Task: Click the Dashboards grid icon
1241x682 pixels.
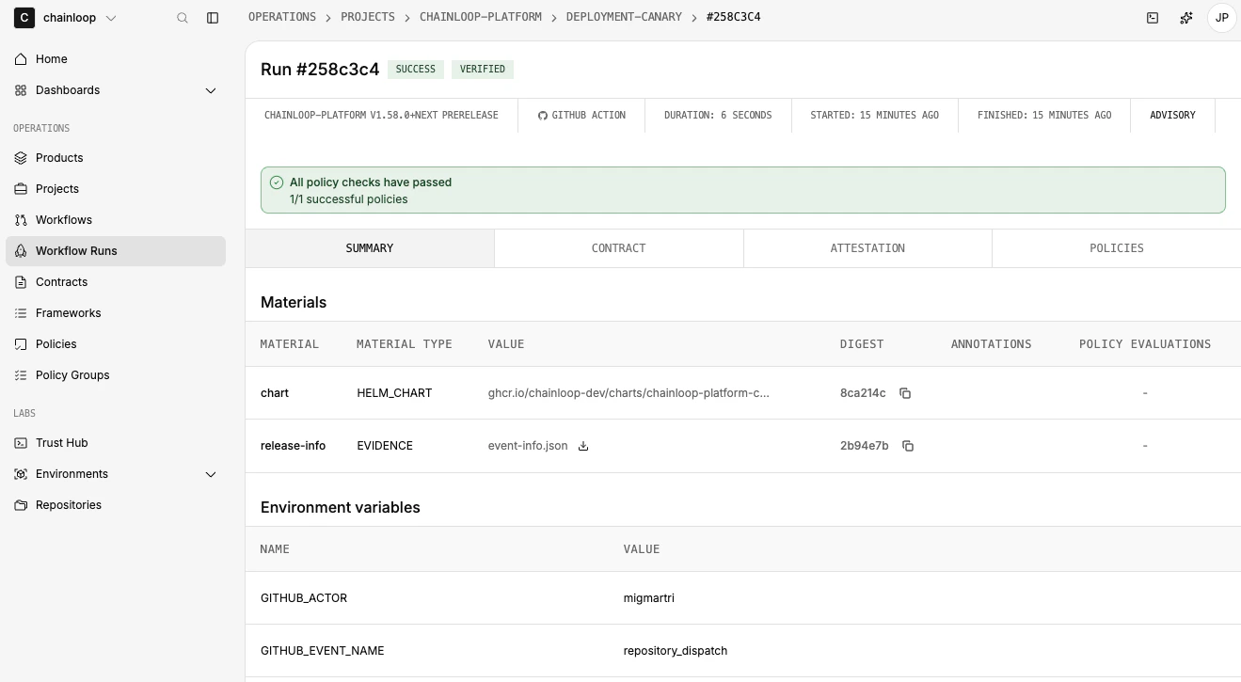Action: coord(21,90)
